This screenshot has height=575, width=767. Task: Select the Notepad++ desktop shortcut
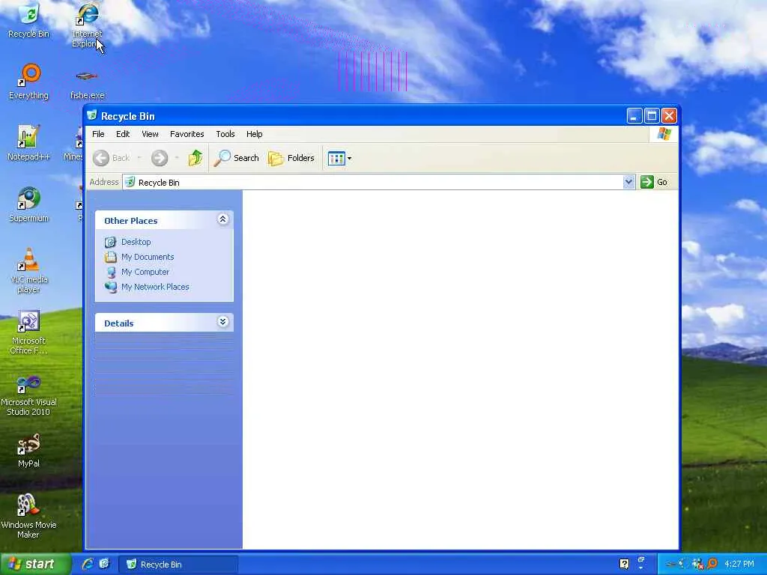pyautogui.click(x=29, y=143)
